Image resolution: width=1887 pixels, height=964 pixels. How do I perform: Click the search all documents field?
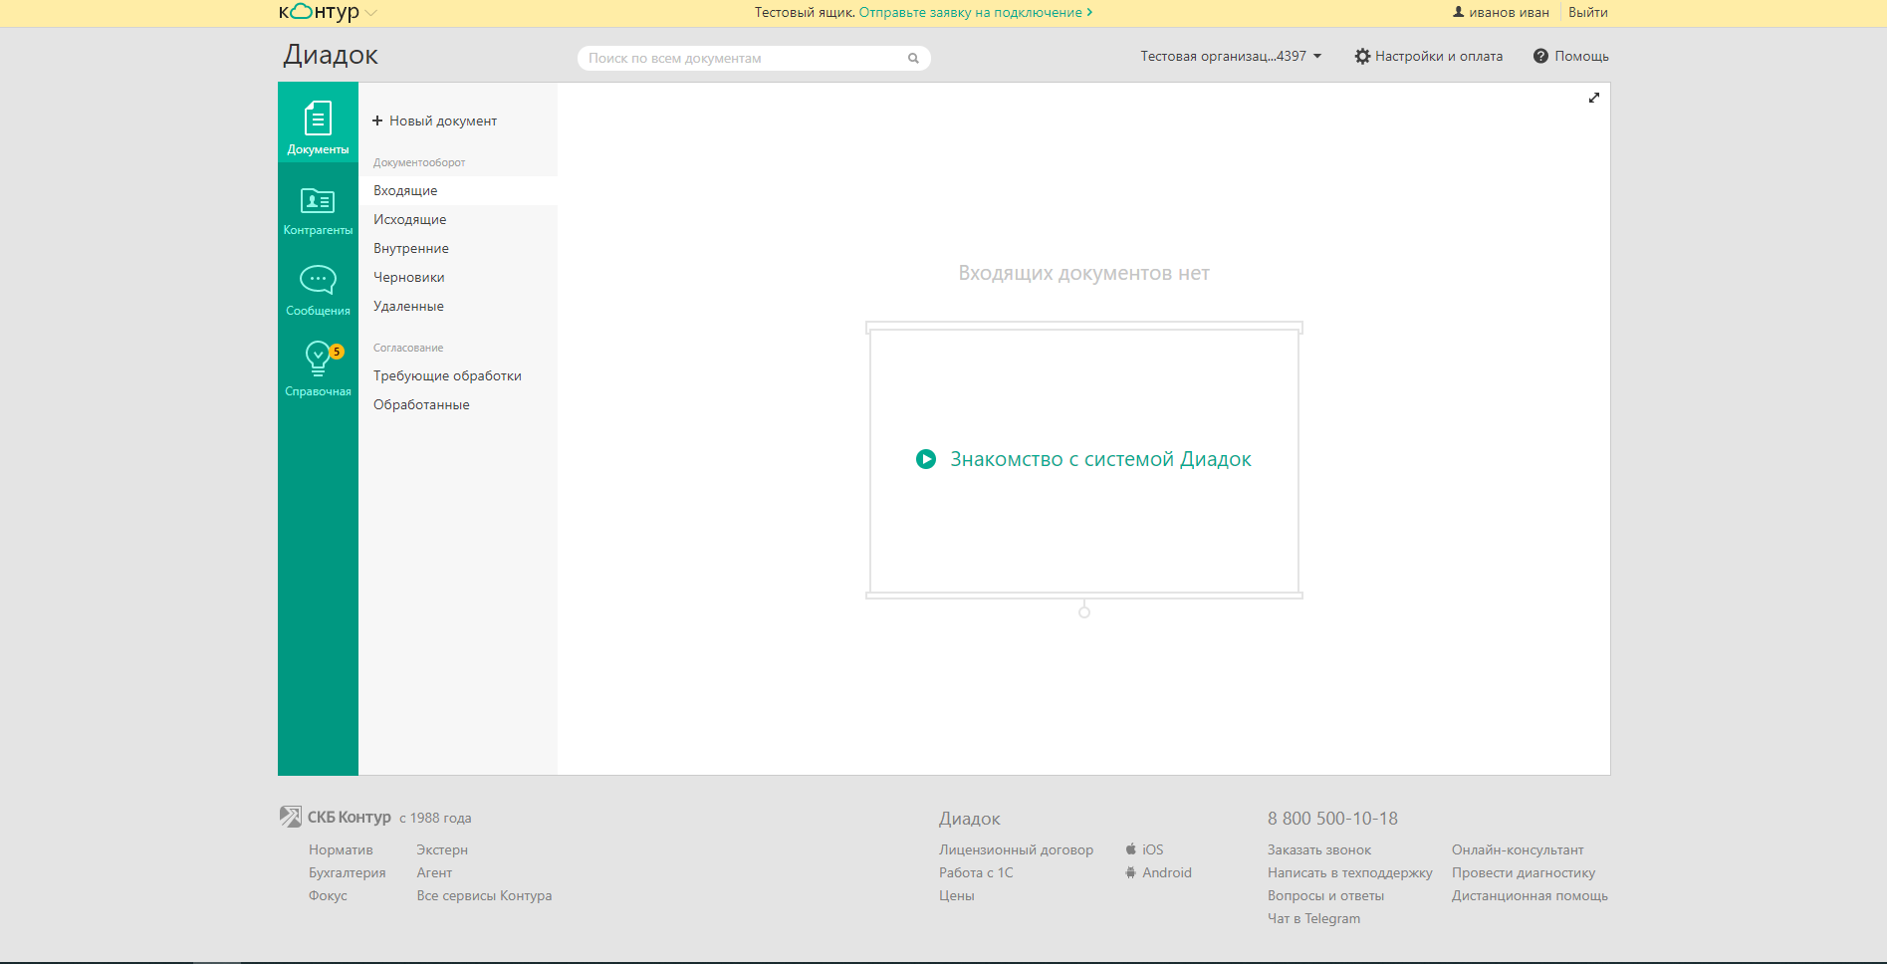pyautogui.click(x=754, y=58)
